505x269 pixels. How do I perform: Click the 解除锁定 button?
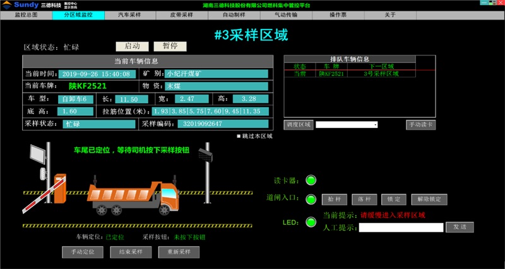point(429,199)
